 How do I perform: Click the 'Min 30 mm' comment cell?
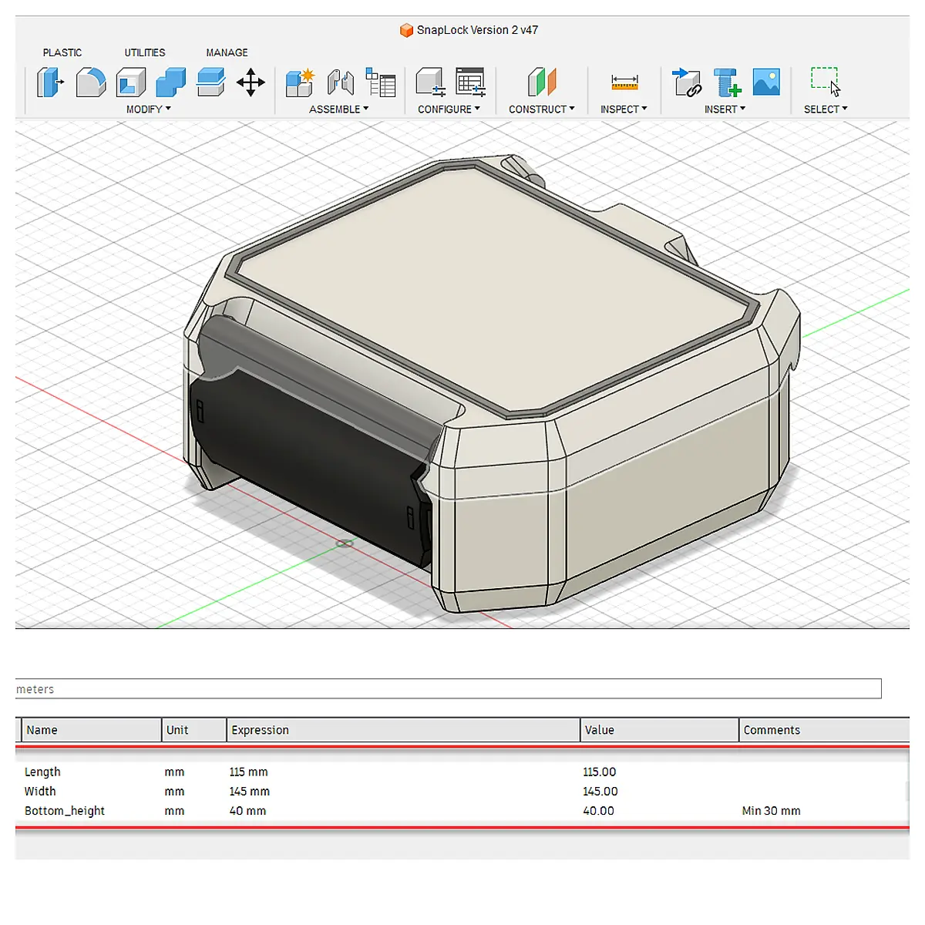pos(771,811)
